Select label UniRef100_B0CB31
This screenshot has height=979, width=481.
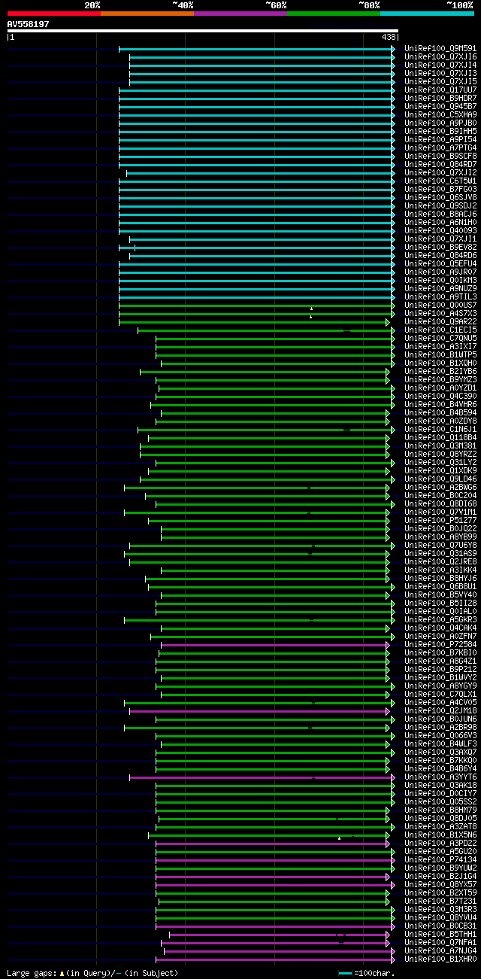coord(440,926)
